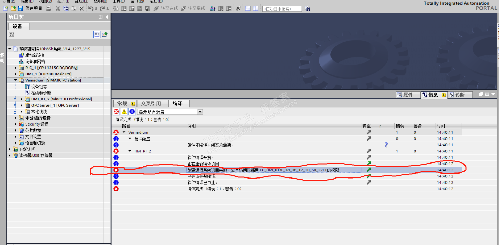Collapse the 硬件配置 group in the compile list
Image resolution: width=499 pixels, height=245 pixels.
click(130, 138)
